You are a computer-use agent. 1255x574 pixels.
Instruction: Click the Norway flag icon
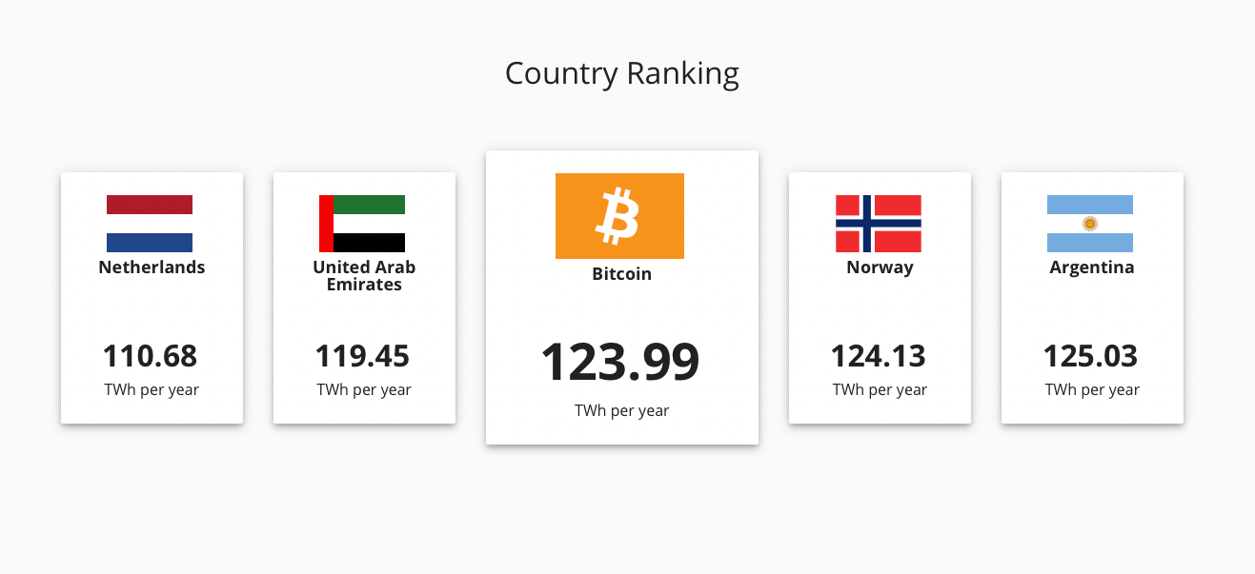click(879, 224)
